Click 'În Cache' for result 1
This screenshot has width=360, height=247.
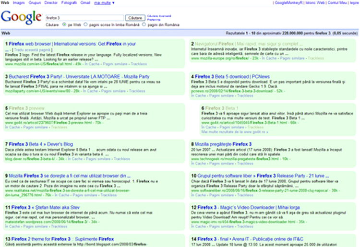[x=92, y=64]
